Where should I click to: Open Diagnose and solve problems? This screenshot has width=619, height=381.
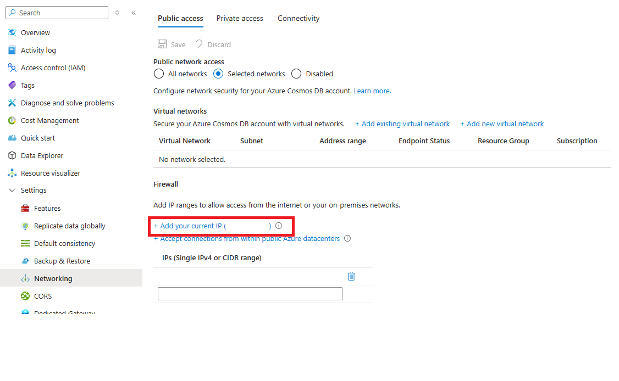[x=68, y=103]
